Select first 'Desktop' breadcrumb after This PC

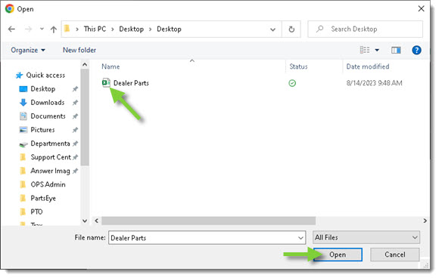[131, 29]
